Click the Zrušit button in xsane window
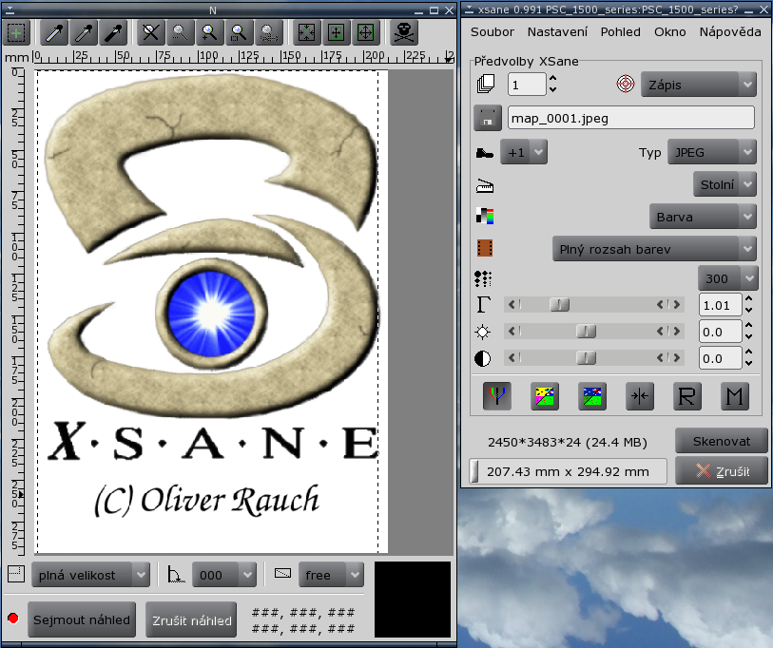773x648 pixels. (722, 471)
